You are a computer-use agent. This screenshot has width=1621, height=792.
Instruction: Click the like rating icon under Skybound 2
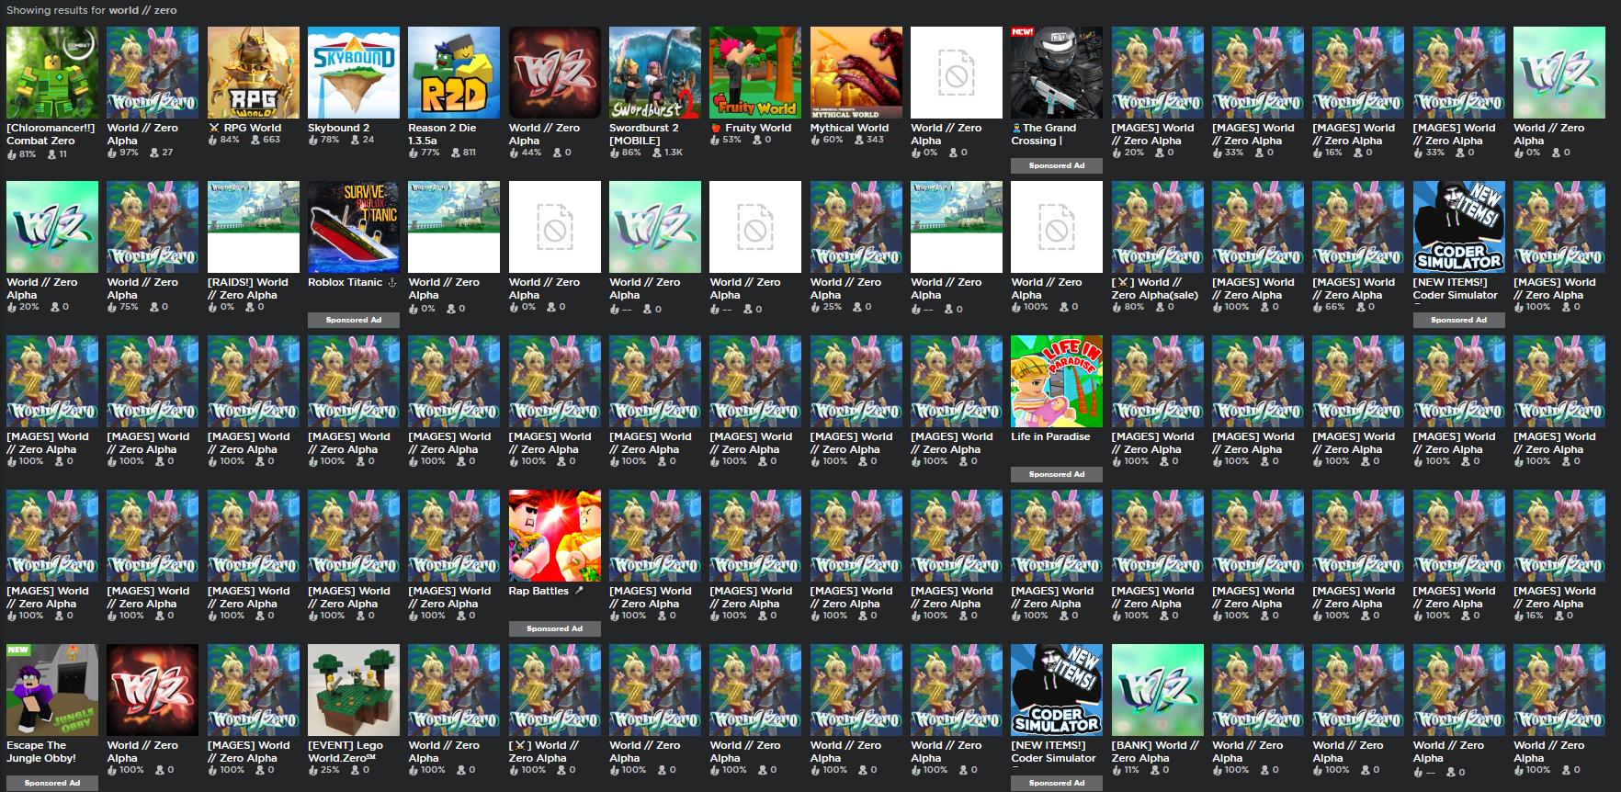pyautogui.click(x=312, y=140)
